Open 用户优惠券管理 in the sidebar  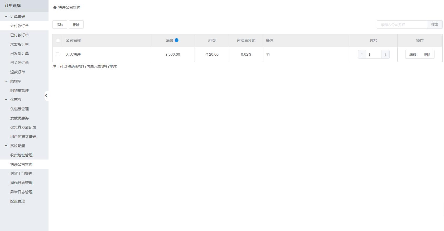(24, 137)
